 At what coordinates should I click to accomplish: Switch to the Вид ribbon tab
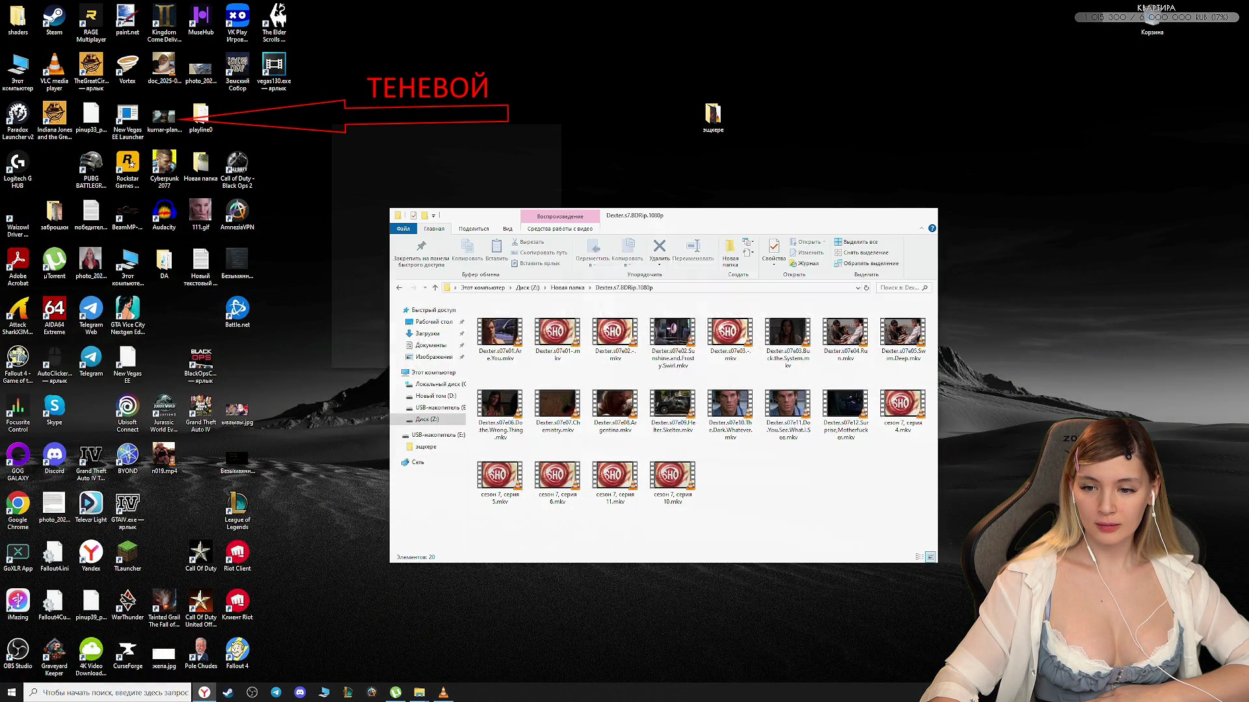tap(507, 229)
